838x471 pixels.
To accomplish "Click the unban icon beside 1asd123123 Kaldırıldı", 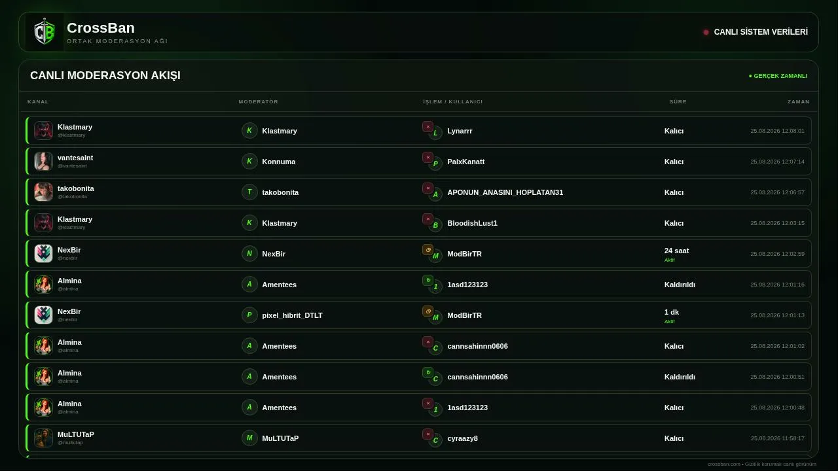I will coord(428,281).
